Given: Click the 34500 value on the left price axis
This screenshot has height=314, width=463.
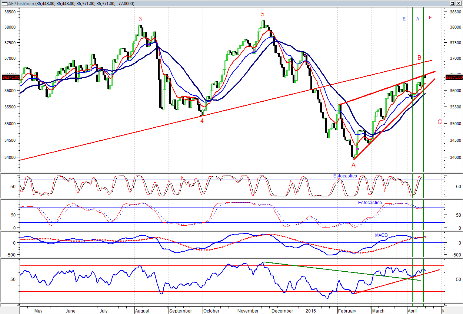Looking at the screenshot, I should point(10,140).
